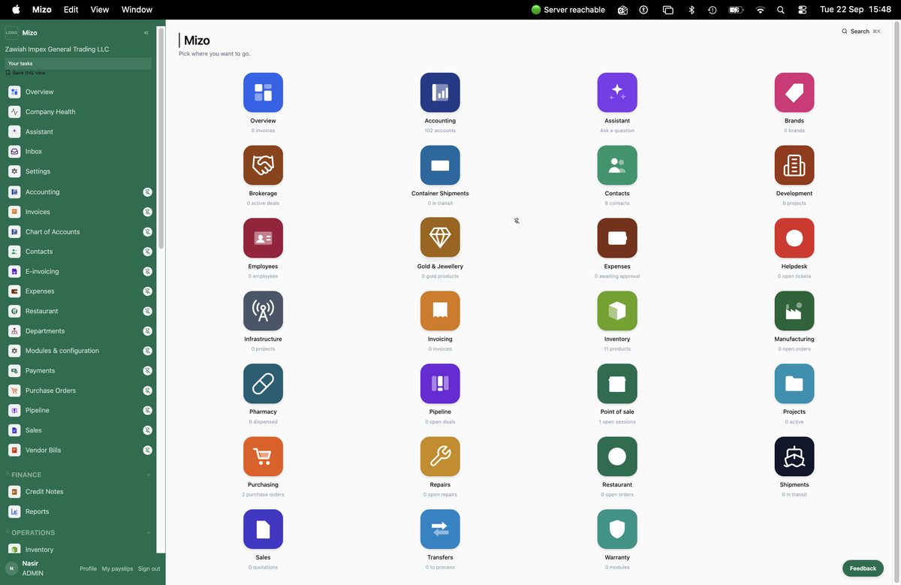Open the Manufacturing module tile
901x585 pixels.
(794, 311)
